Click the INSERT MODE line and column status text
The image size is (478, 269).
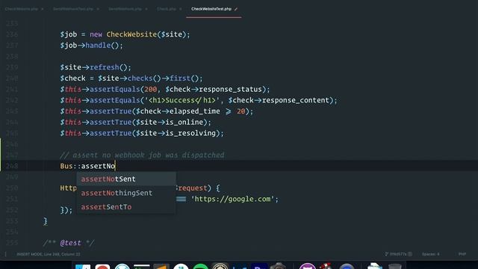[49, 254]
